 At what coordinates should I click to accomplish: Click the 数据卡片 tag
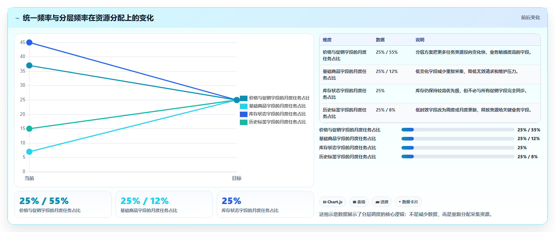pyautogui.click(x=408, y=202)
